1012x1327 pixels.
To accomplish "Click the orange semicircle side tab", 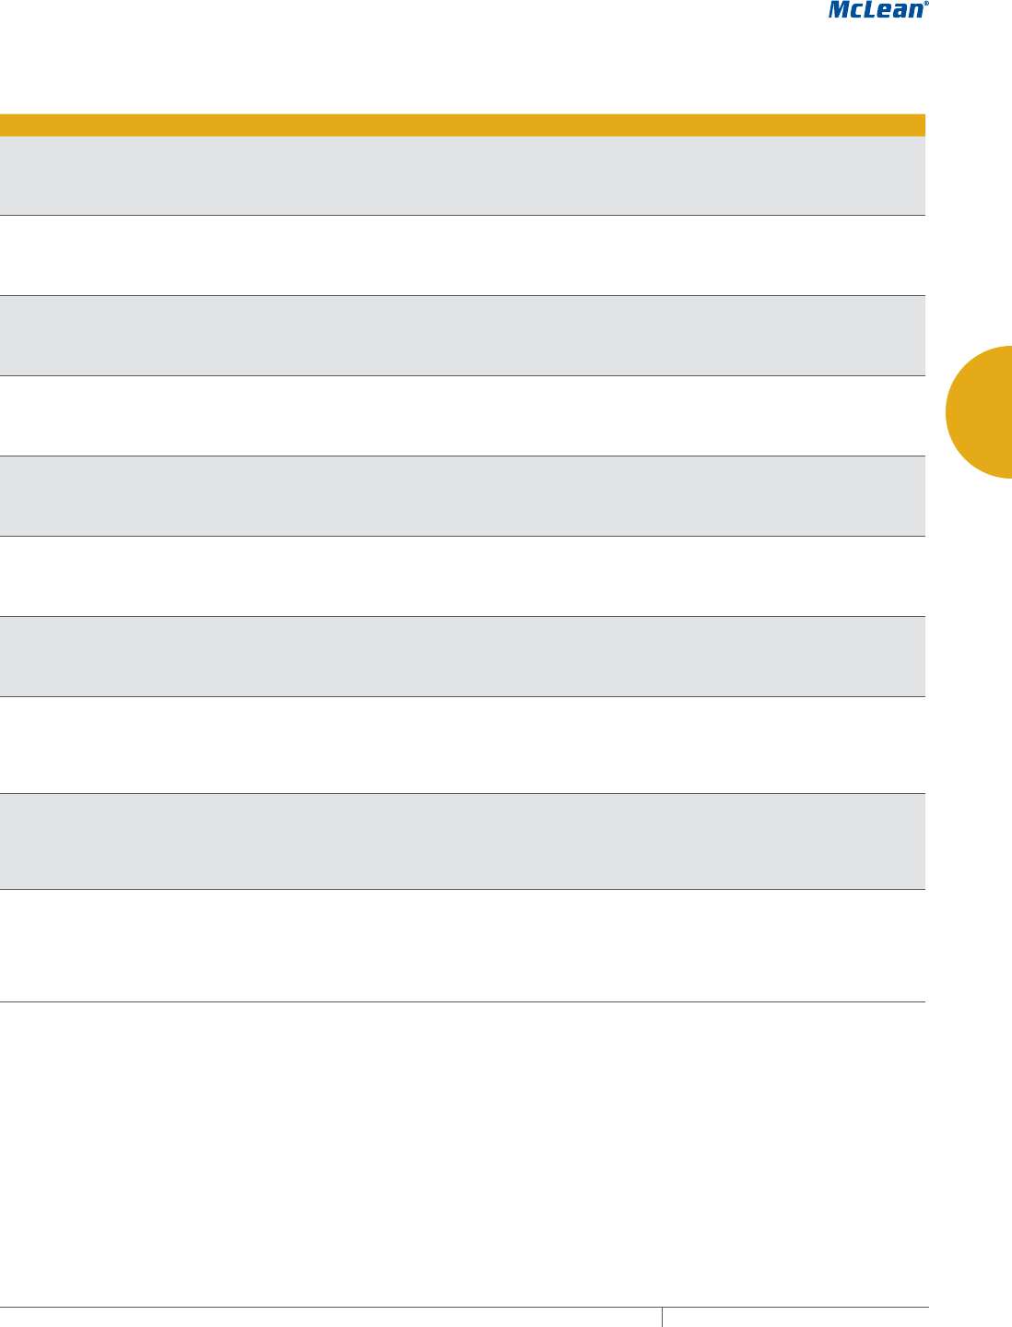I will click(979, 411).
